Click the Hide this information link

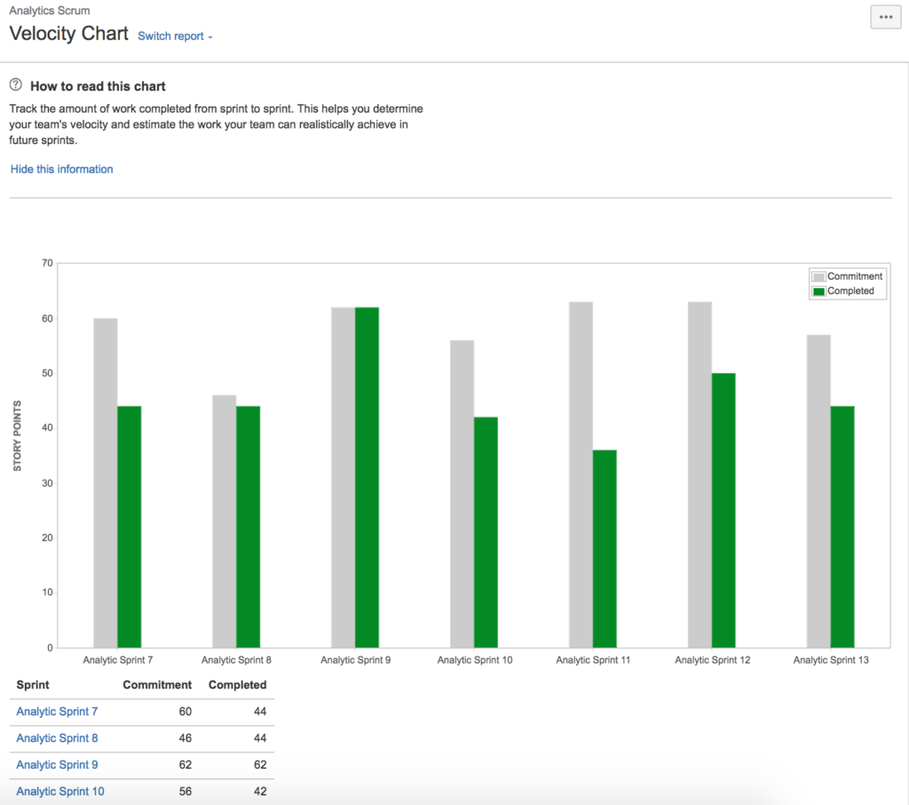(x=61, y=169)
